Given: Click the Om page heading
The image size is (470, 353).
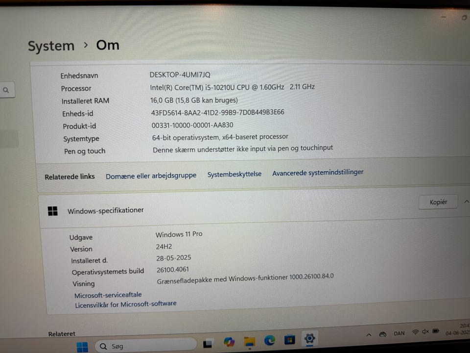Looking at the screenshot, I should click(x=108, y=45).
